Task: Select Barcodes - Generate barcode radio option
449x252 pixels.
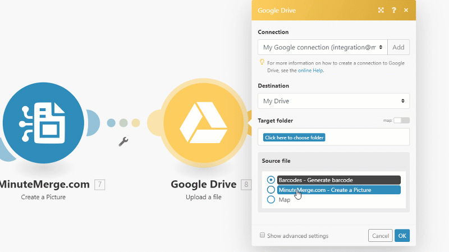Action: tap(271, 180)
